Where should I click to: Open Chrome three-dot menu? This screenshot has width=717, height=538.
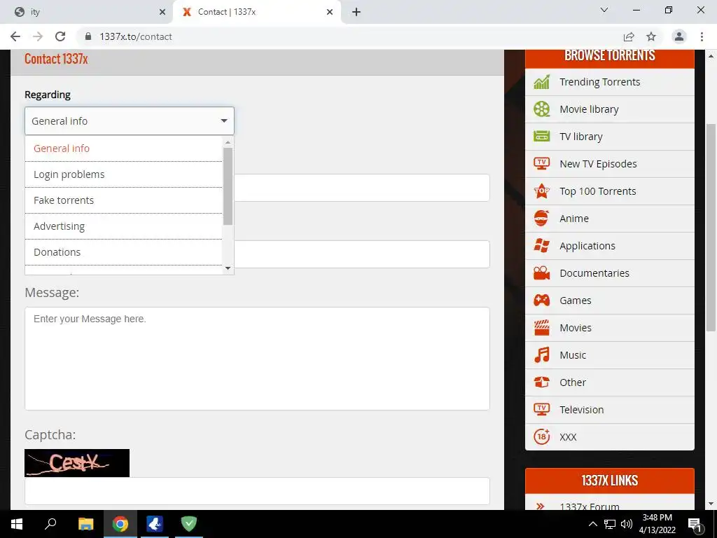pyautogui.click(x=702, y=36)
